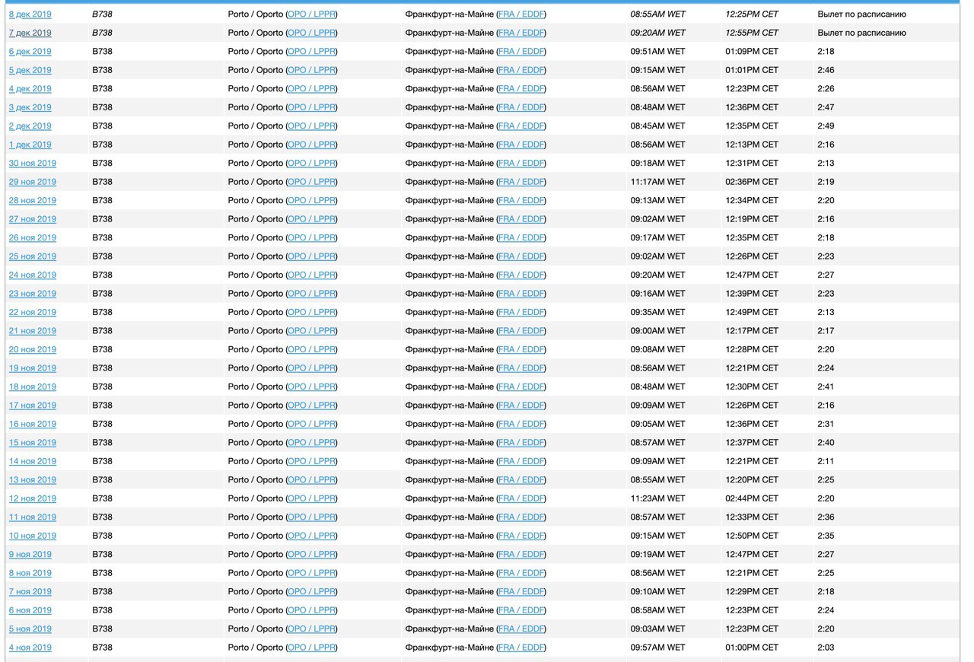Click OPO / LPPR link in 29 ноя row
This screenshot has height=662, width=974.
(311, 182)
